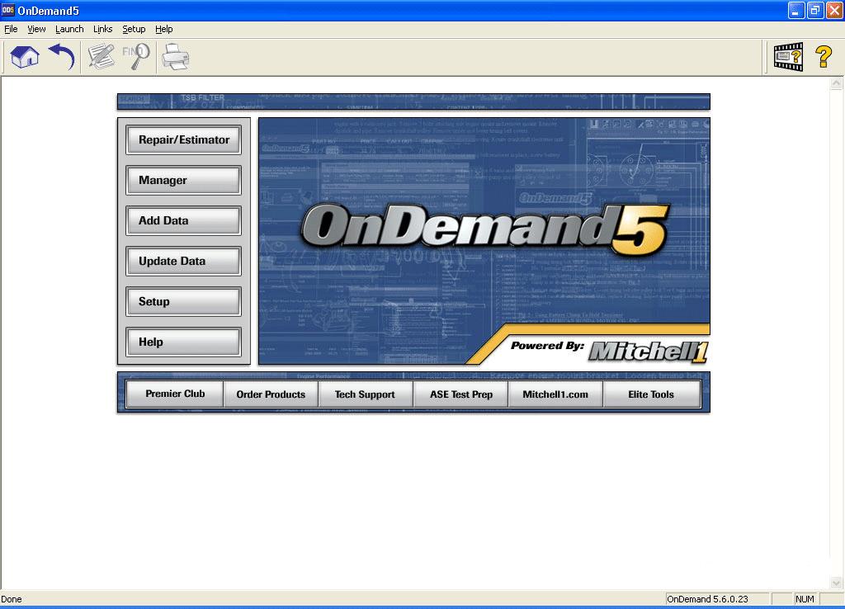Viewport: 845px width, 609px height.
Task: Restore down the OnDemand5 window
Action: click(x=815, y=10)
